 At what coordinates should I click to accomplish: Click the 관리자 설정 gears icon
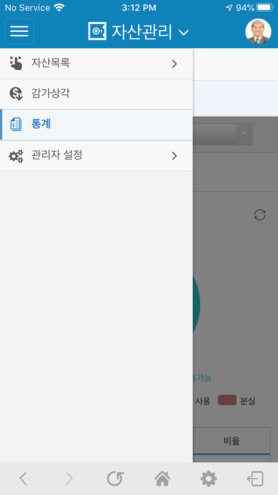coord(16,156)
